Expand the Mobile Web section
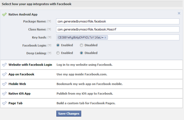Screen dimensions: 184x120 (91, 84)
